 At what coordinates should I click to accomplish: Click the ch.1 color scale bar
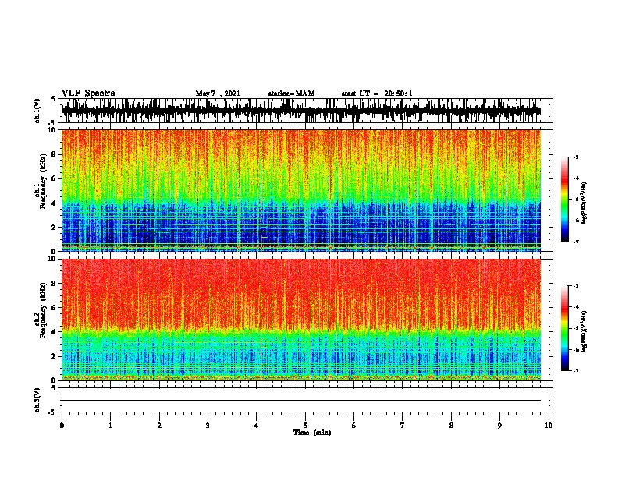pyautogui.click(x=564, y=200)
